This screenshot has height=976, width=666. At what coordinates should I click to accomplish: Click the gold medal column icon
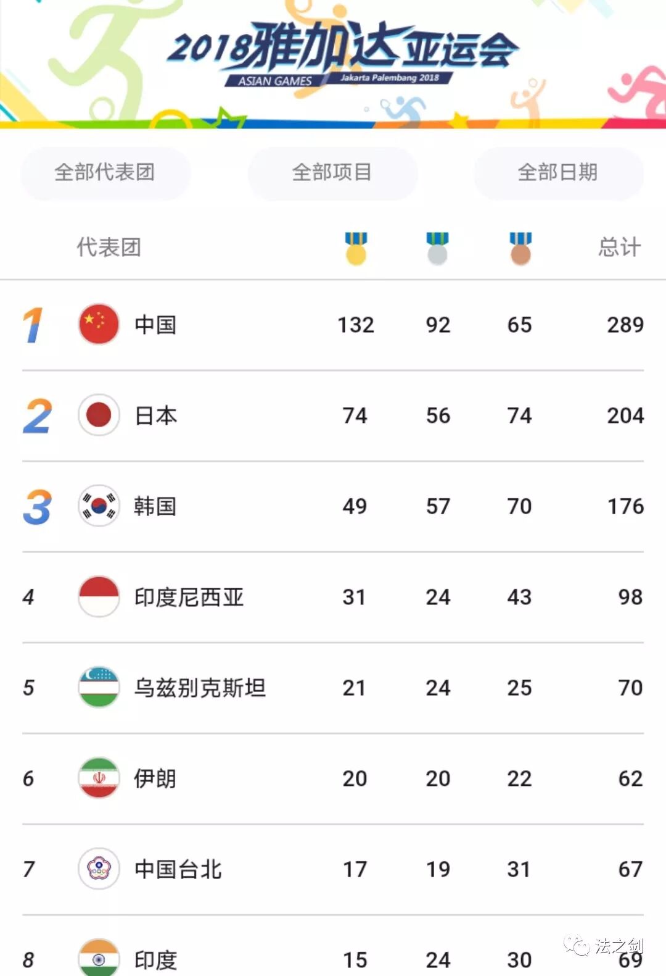356,248
